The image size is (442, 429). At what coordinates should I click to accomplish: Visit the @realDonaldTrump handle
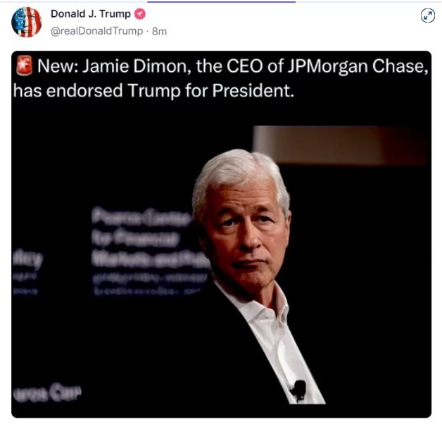(96, 31)
